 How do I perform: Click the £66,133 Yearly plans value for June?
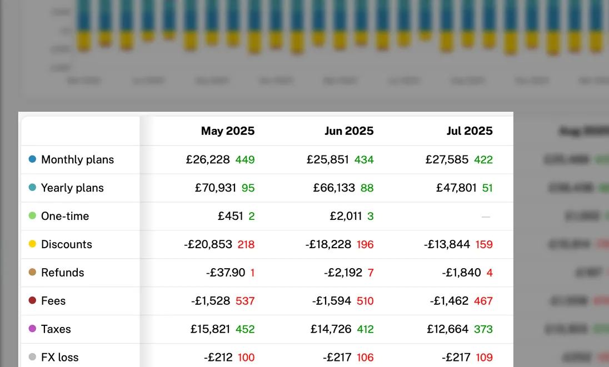click(334, 188)
